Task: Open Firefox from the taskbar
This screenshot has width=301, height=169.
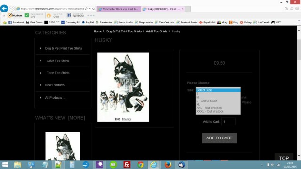Action: pos(168,165)
